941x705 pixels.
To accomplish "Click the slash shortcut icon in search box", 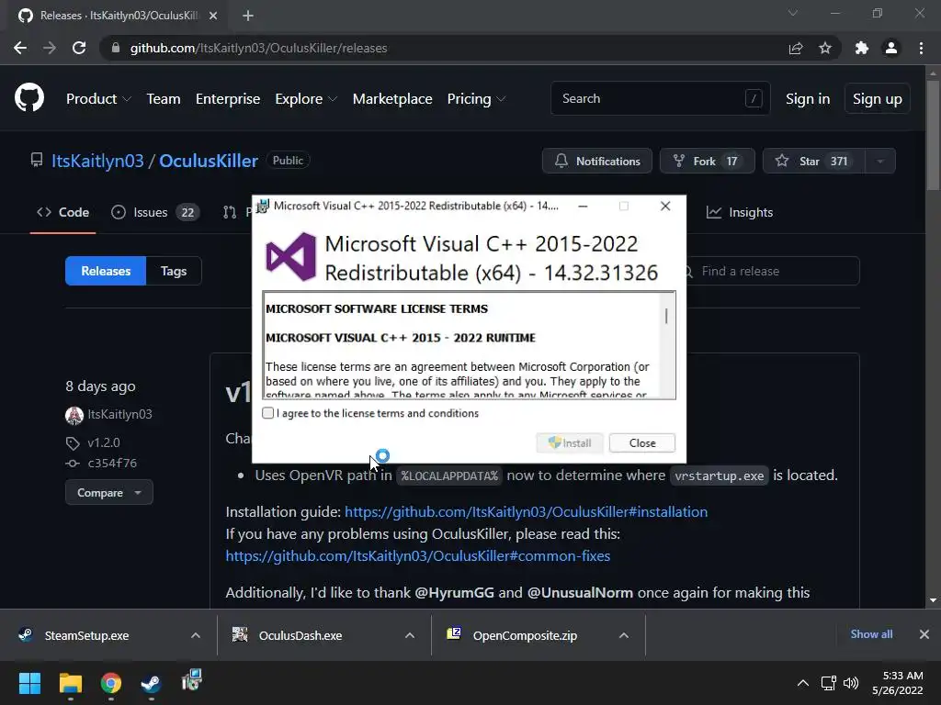I will tap(754, 98).
